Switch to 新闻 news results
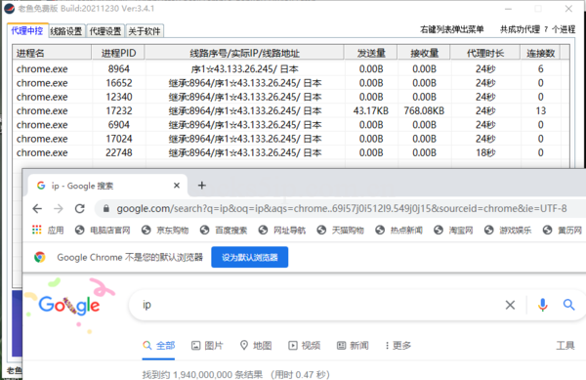The image size is (586, 380). [x=353, y=345]
